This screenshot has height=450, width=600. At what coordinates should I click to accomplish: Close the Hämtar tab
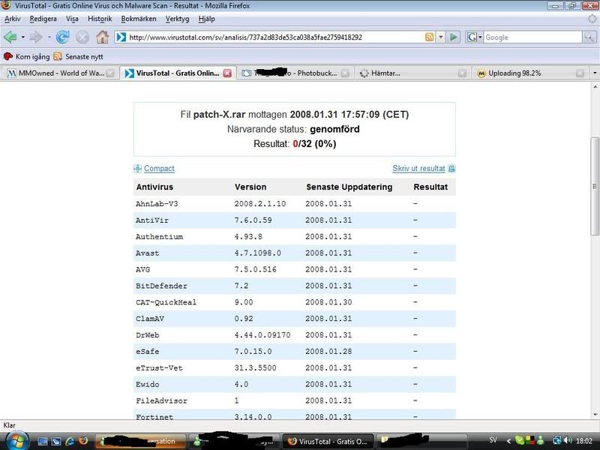click(x=462, y=73)
